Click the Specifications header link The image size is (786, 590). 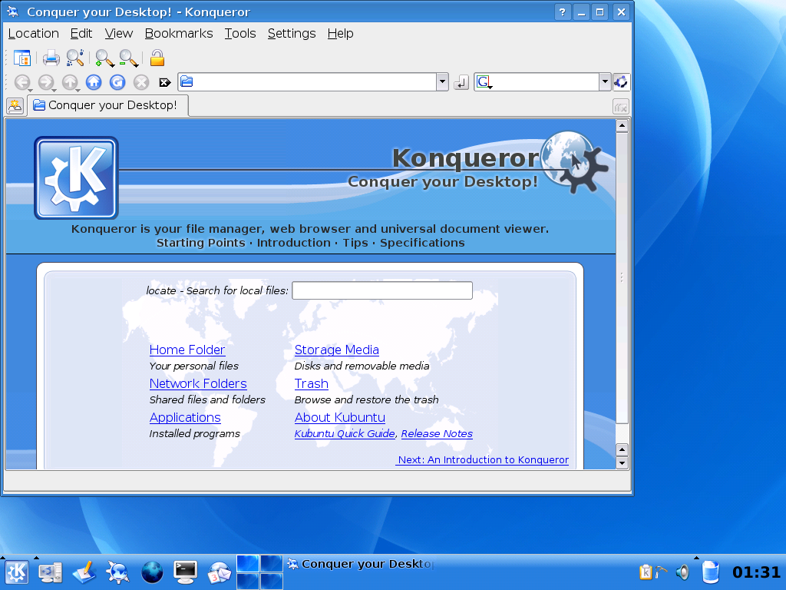[422, 243]
